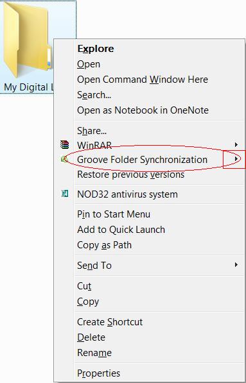The image size is (246, 383).
Task: Choose Open Command Window Here
Action: [x=143, y=80]
